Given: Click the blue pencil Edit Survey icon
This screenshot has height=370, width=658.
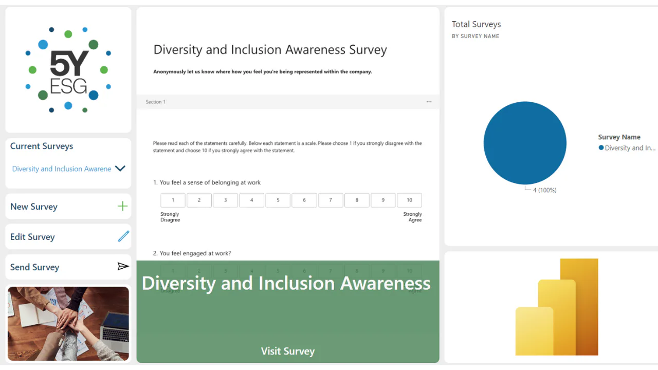Looking at the screenshot, I should click(x=124, y=236).
